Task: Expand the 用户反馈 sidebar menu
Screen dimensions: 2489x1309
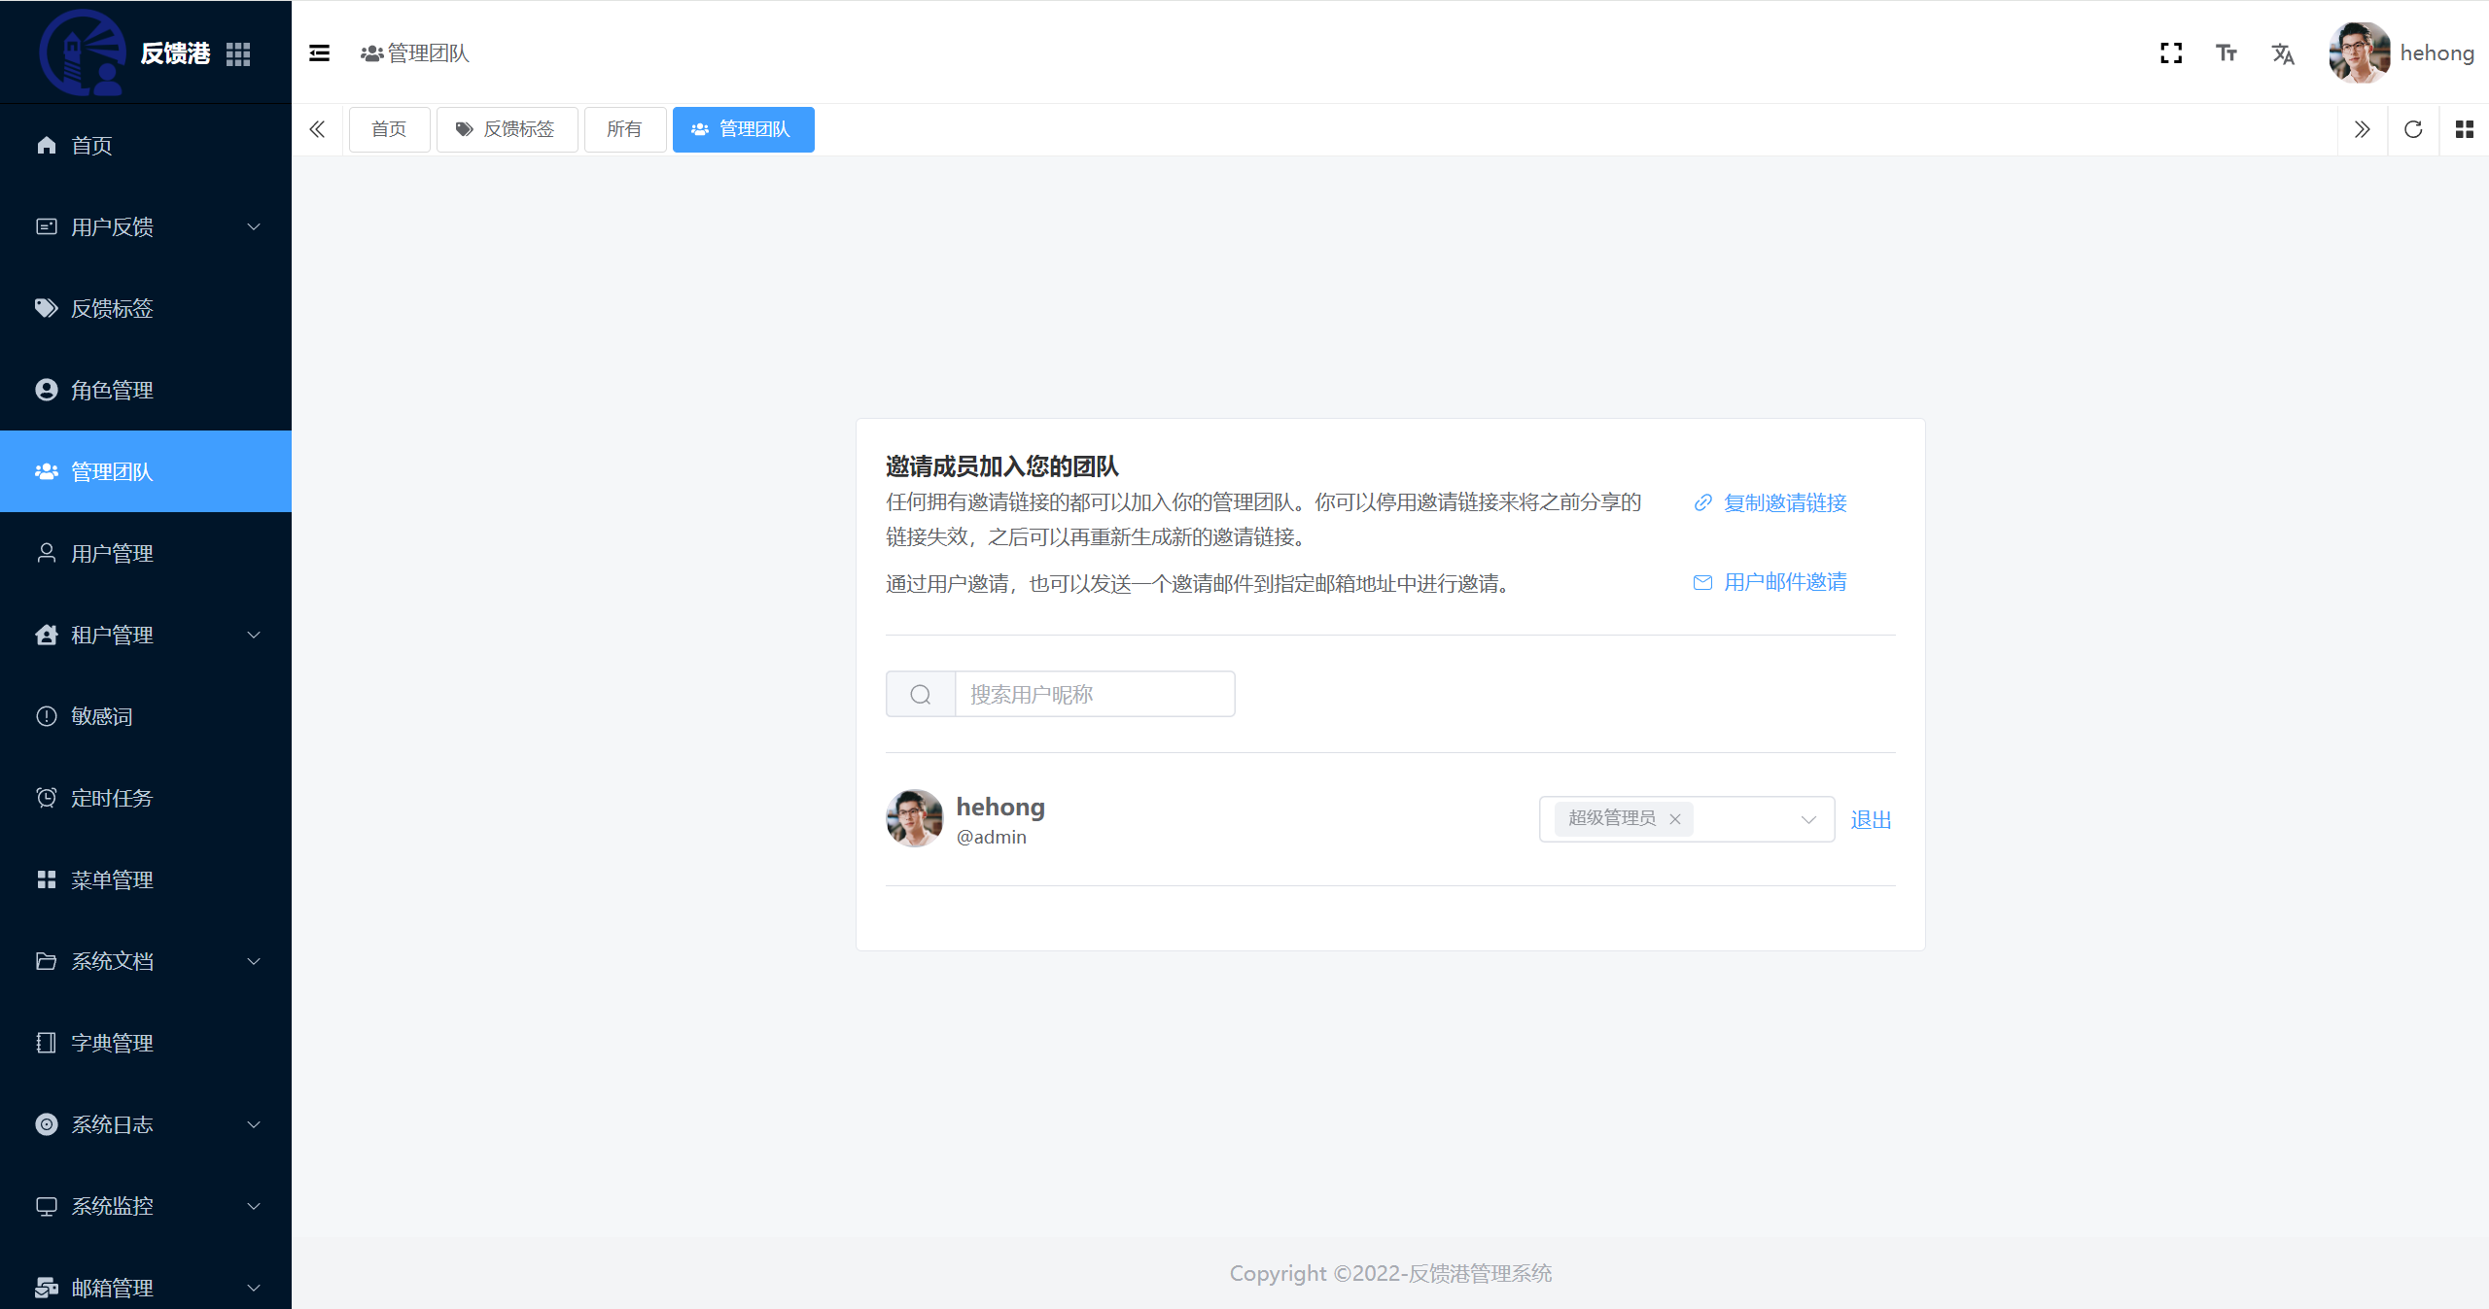Action: 146,226
